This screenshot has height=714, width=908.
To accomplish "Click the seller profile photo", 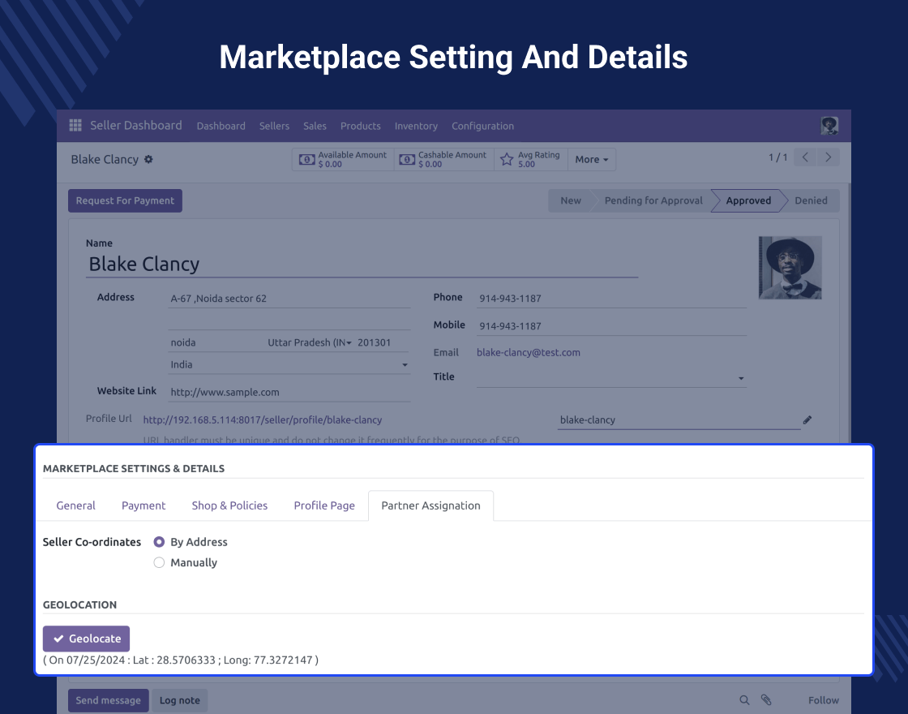I will tap(790, 268).
